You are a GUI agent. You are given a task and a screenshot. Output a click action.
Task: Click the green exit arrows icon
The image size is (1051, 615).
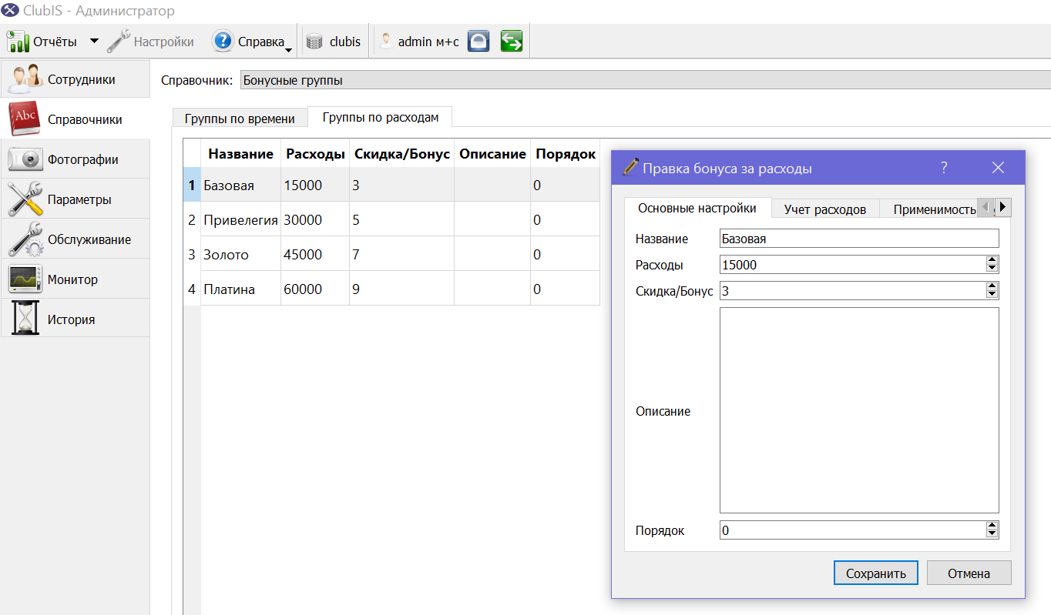pos(512,42)
